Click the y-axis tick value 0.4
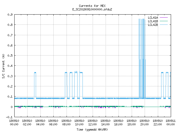Viewport: 176px width, 132px height. point(10,66)
